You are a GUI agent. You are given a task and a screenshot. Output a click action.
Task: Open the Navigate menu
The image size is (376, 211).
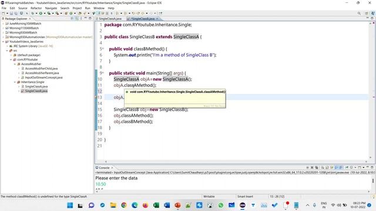pos(51,8)
